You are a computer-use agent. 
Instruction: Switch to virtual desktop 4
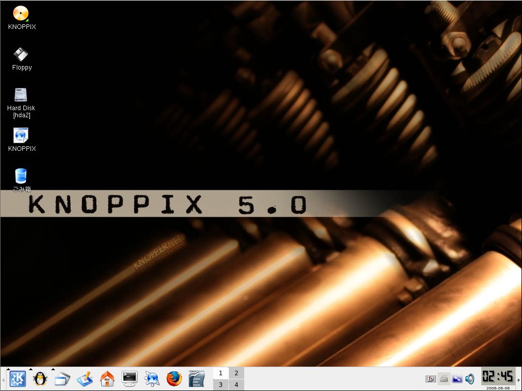point(237,385)
